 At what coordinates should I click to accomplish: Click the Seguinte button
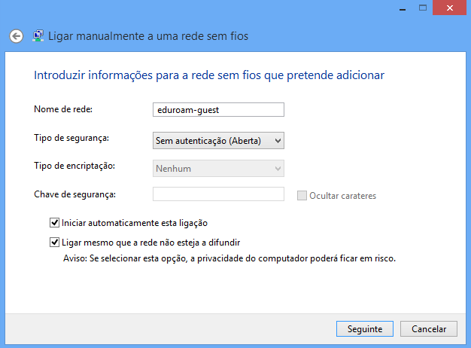365,328
